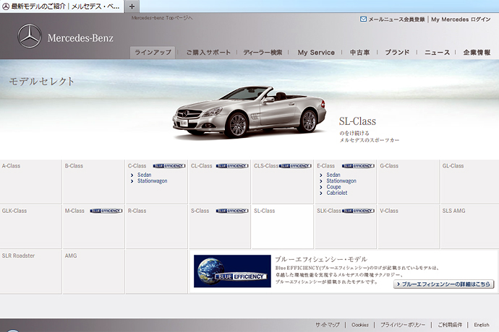Image resolution: width=499 pixels, height=332 pixels.
Task: Select the A-Class model cell
Action: coord(30,182)
